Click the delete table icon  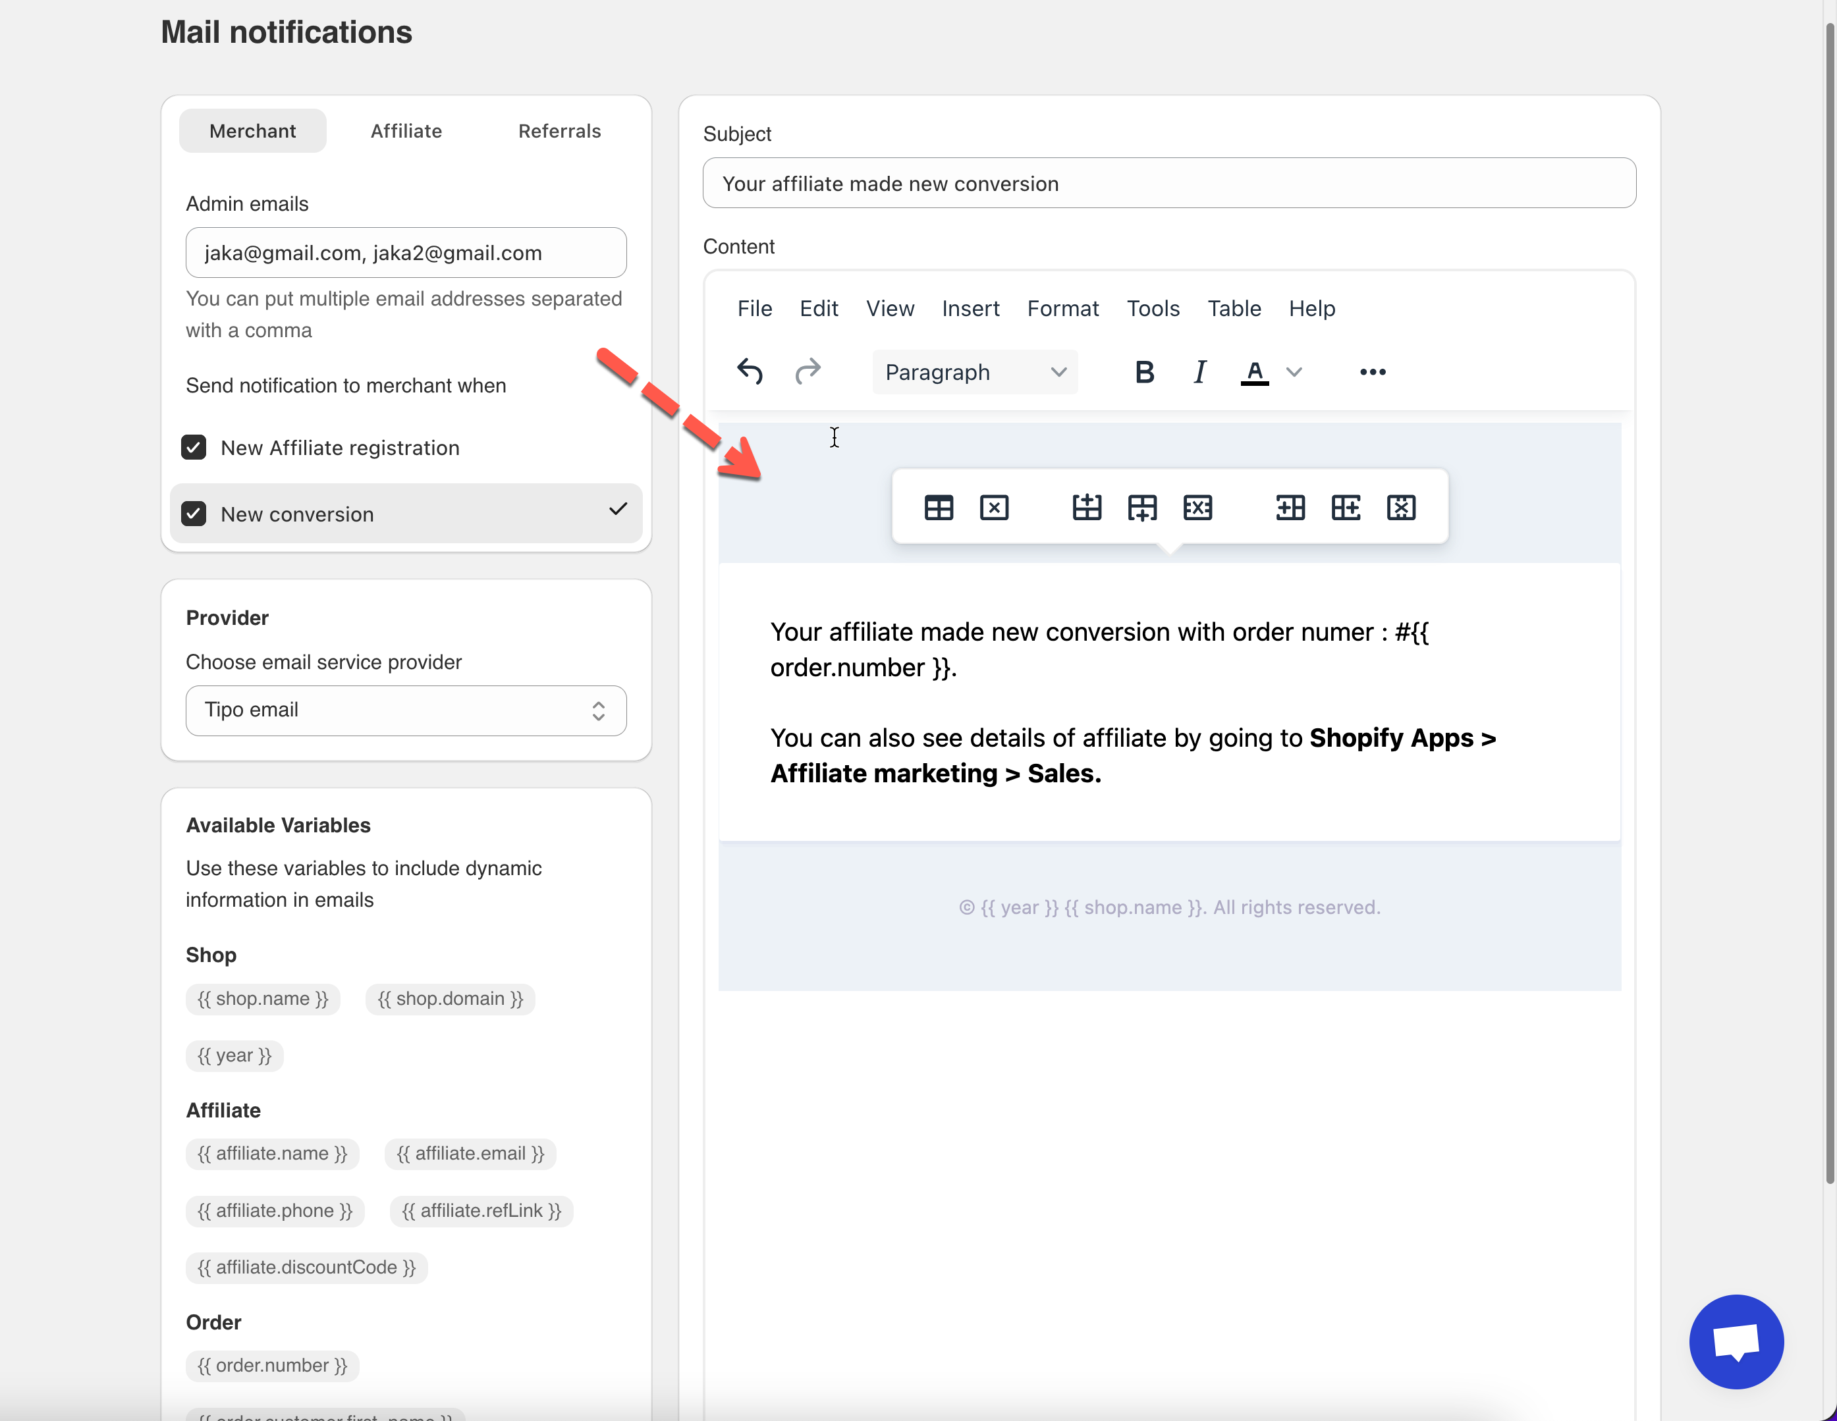click(994, 508)
